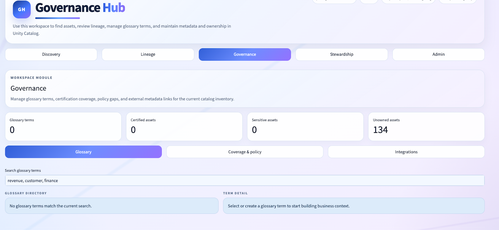Select the Glossary sub-tab

pyautogui.click(x=83, y=152)
